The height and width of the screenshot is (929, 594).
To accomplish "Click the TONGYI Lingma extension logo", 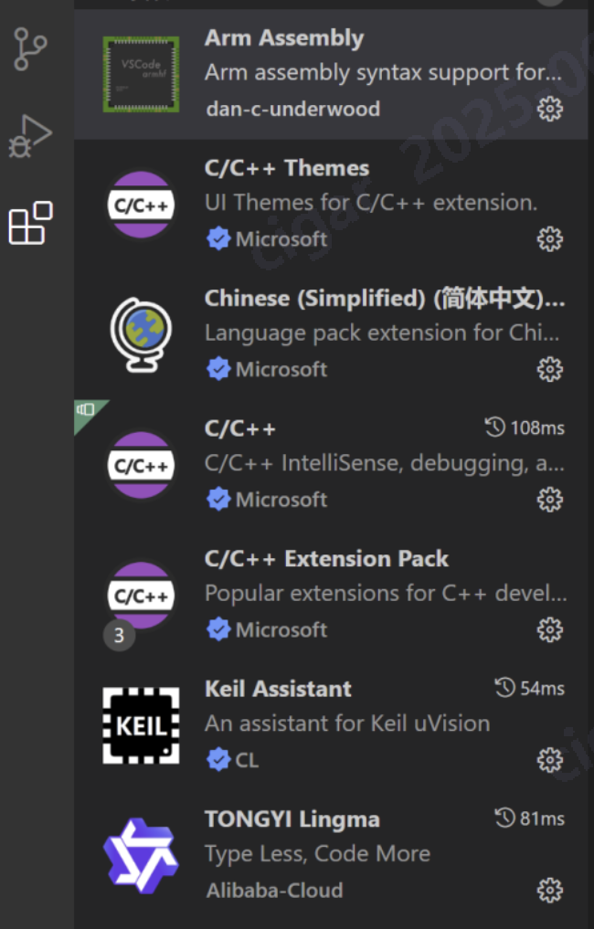I will click(x=141, y=856).
